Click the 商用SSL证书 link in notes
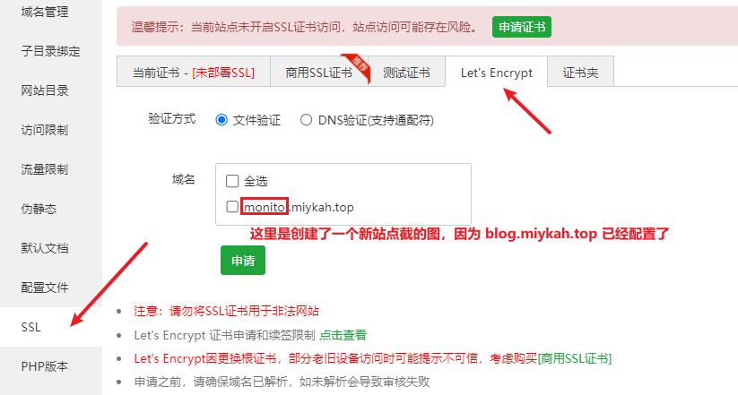 tap(575, 358)
